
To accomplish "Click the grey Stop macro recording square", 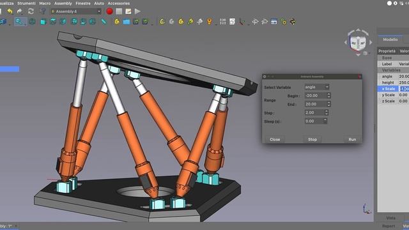I will click(x=119, y=11).
